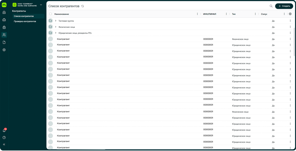
Task: Open the document page icon in sidebar
Action: [x=4, y=42]
